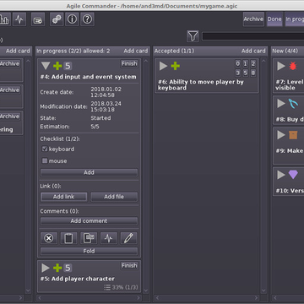Image resolution: width=304 pixels, height=304 pixels.
Task: Click the estimation badge 5 on card #5
Action: 68,268
